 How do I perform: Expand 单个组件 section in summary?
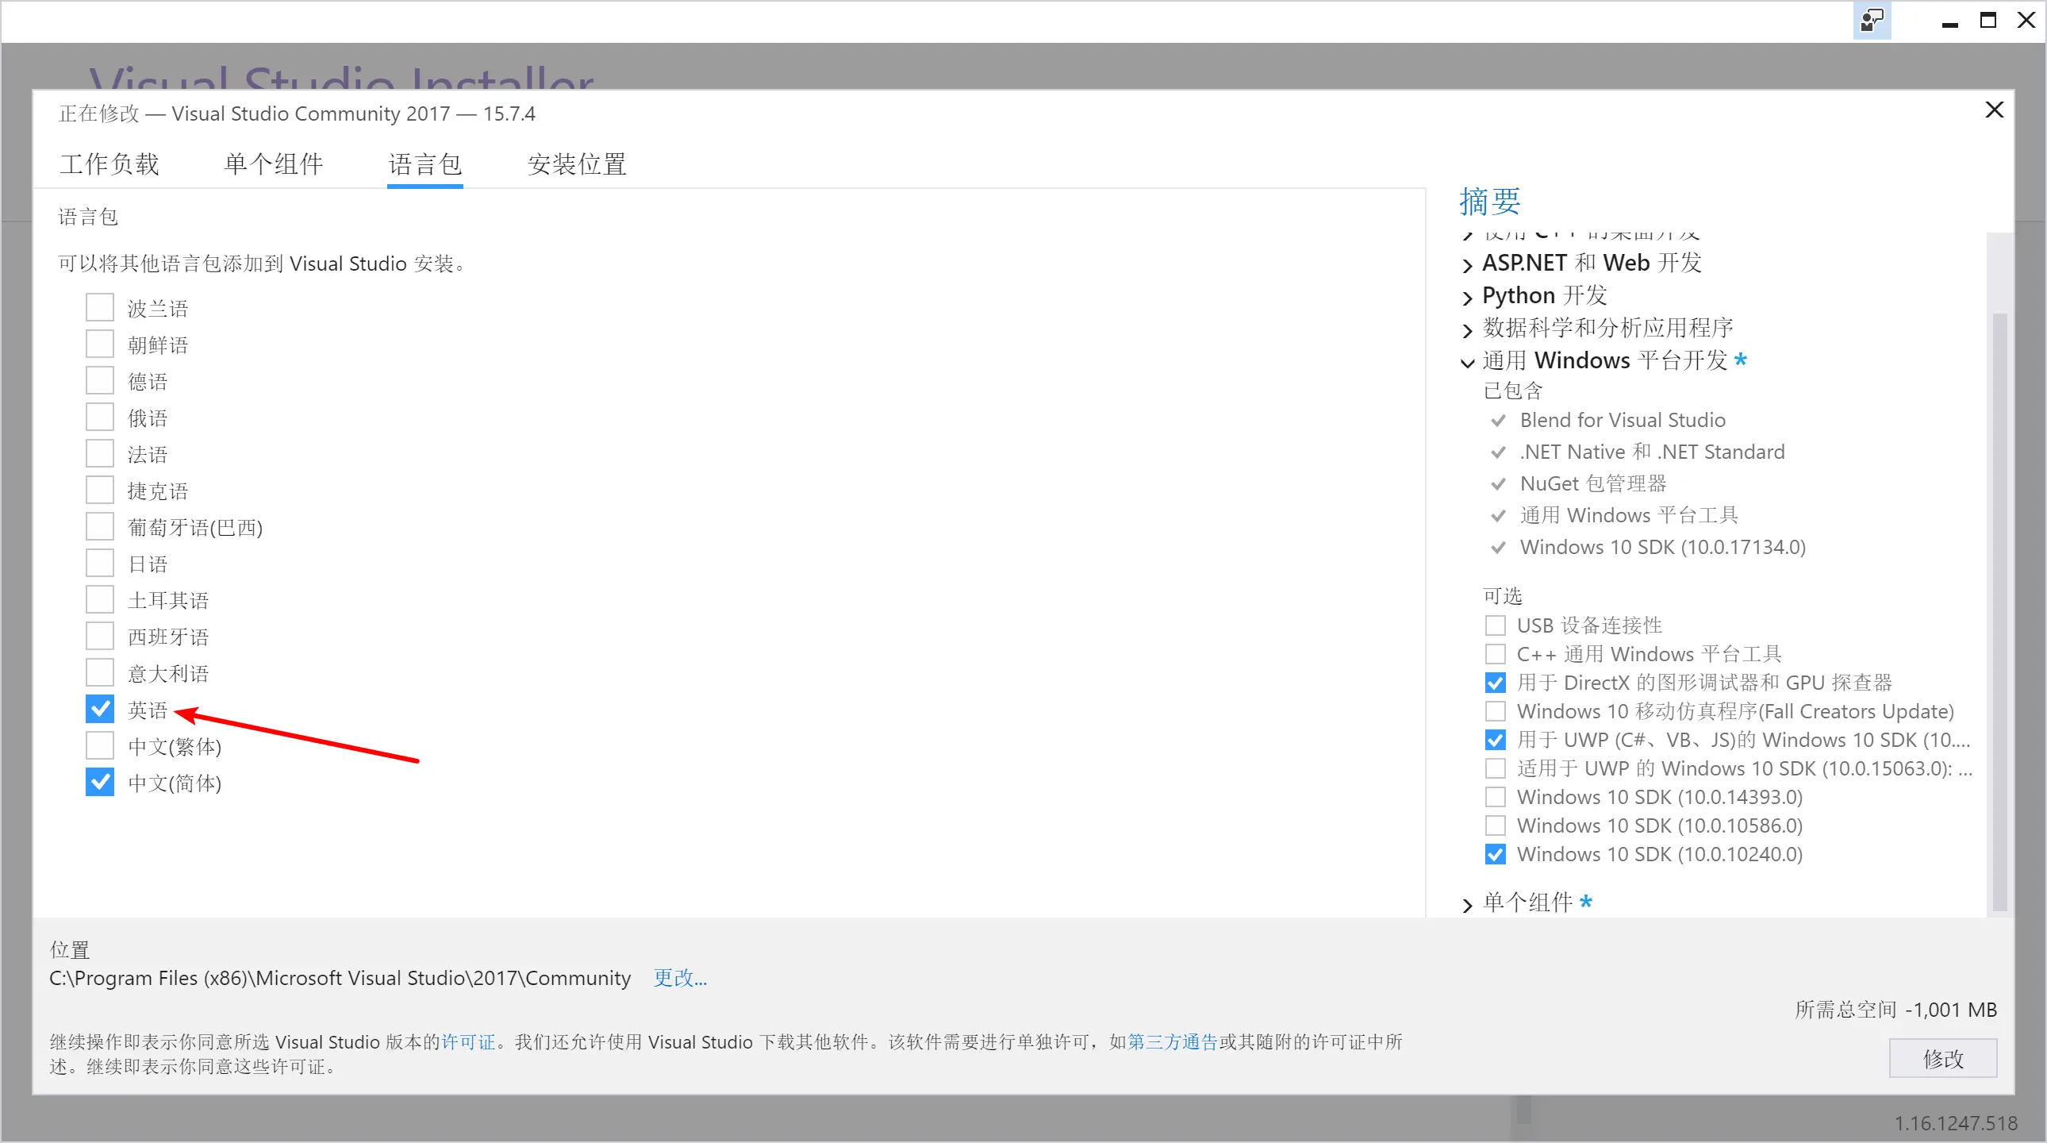click(1467, 904)
